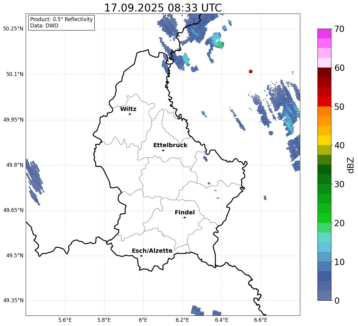Click the 6.2°E longitude label
Screen dimensions: 358x326
182,320
